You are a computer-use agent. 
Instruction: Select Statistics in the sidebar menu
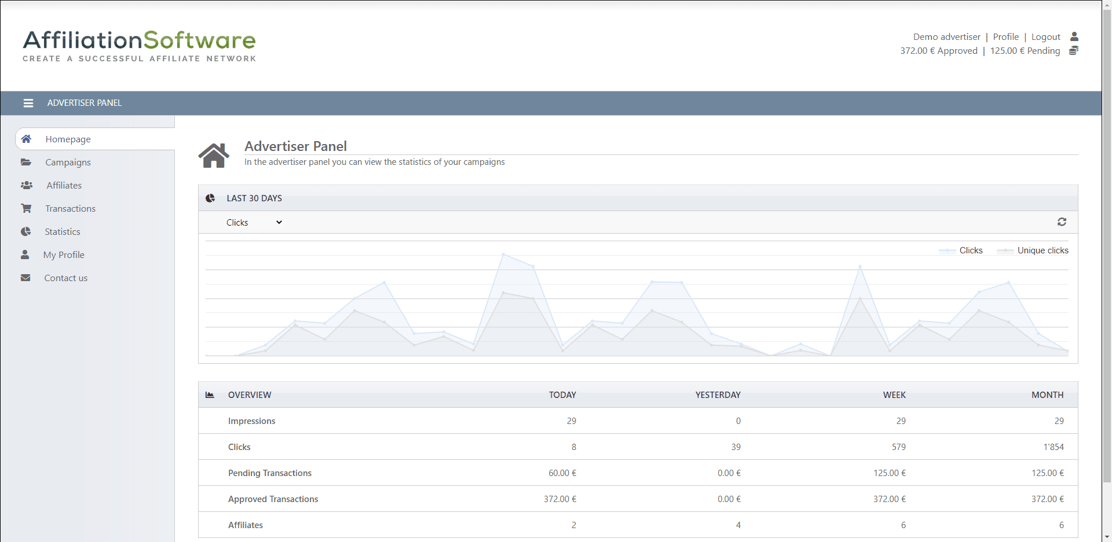63,231
